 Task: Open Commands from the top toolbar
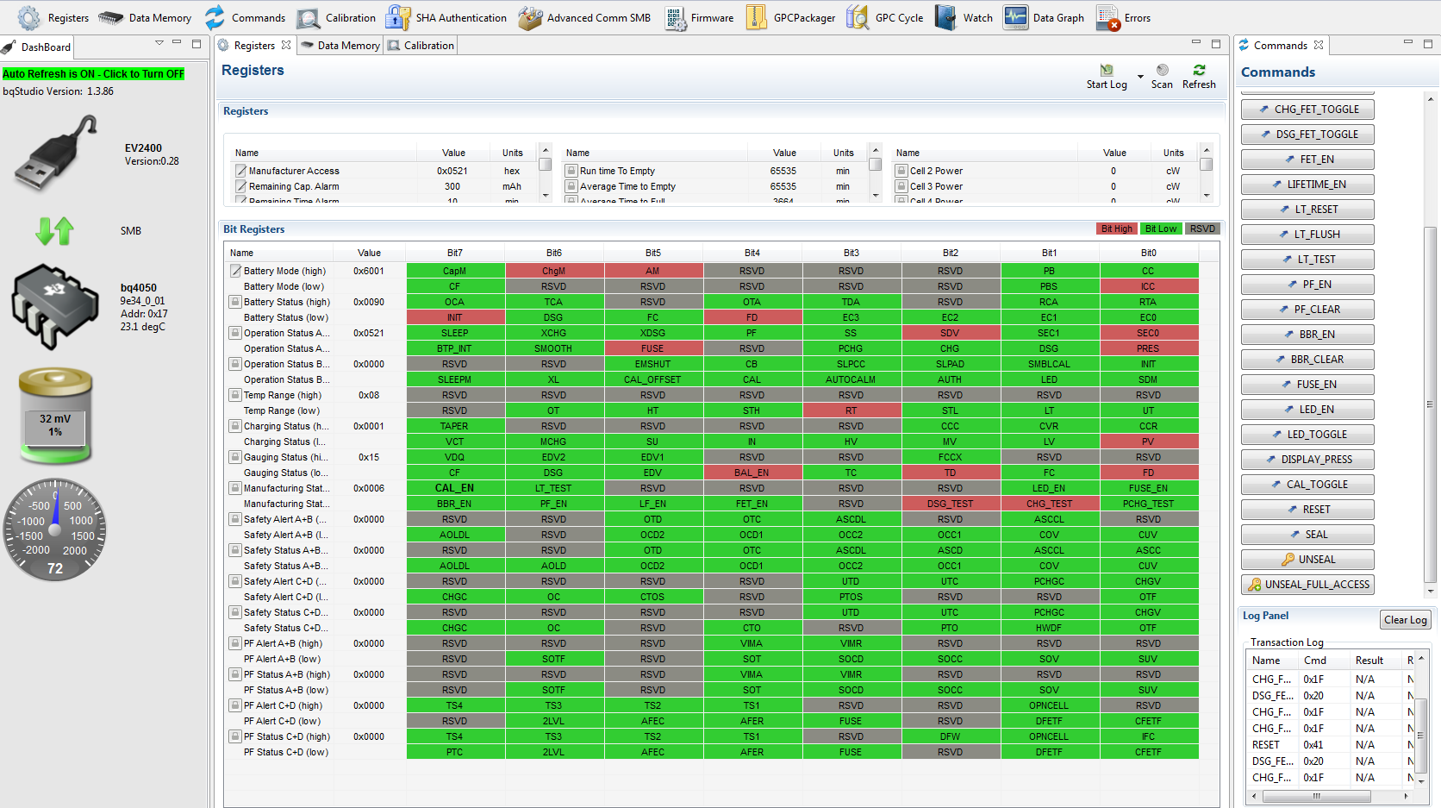245,17
